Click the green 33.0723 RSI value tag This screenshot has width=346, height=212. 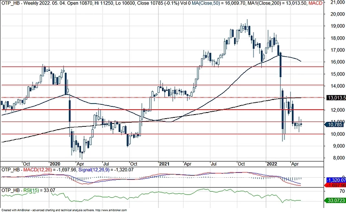click(335, 201)
